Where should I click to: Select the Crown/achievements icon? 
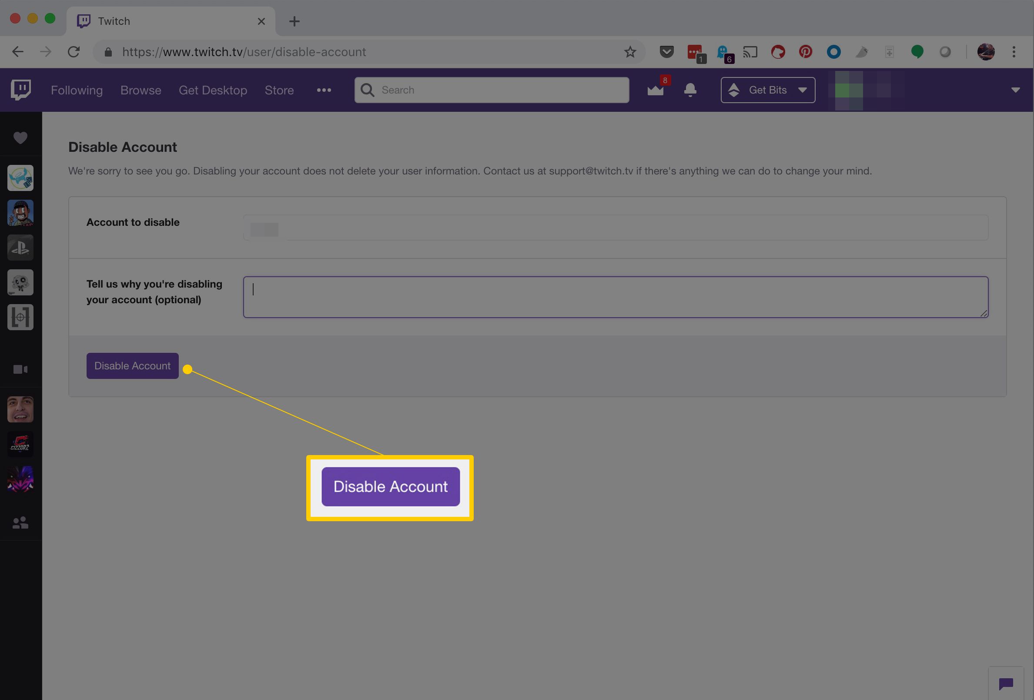656,89
